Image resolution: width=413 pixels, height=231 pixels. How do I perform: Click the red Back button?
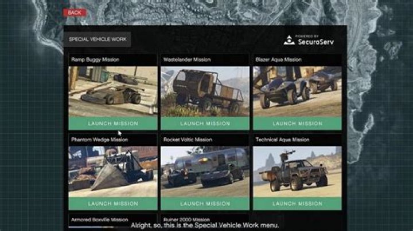click(x=75, y=13)
